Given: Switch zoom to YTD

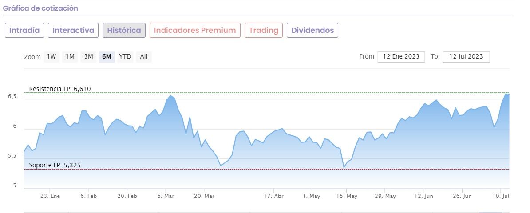Looking at the screenshot, I should tap(125, 57).
